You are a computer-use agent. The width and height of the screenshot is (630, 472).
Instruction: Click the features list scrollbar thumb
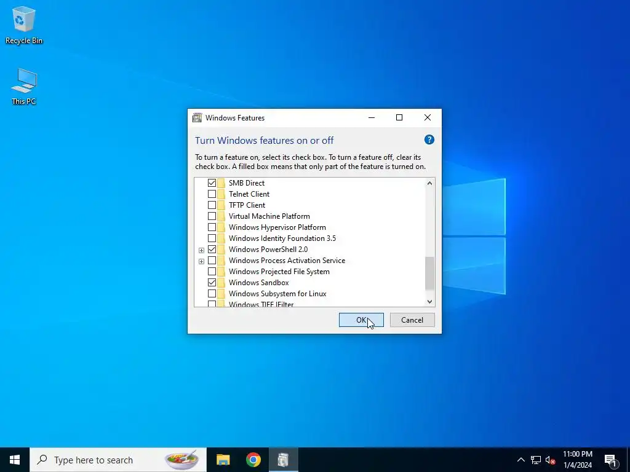pyautogui.click(x=429, y=273)
